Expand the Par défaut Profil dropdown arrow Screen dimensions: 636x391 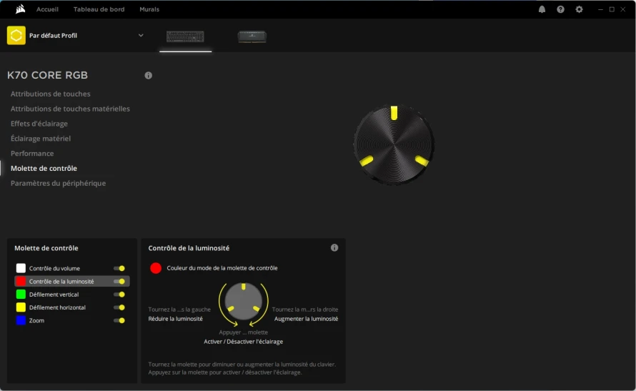(141, 35)
